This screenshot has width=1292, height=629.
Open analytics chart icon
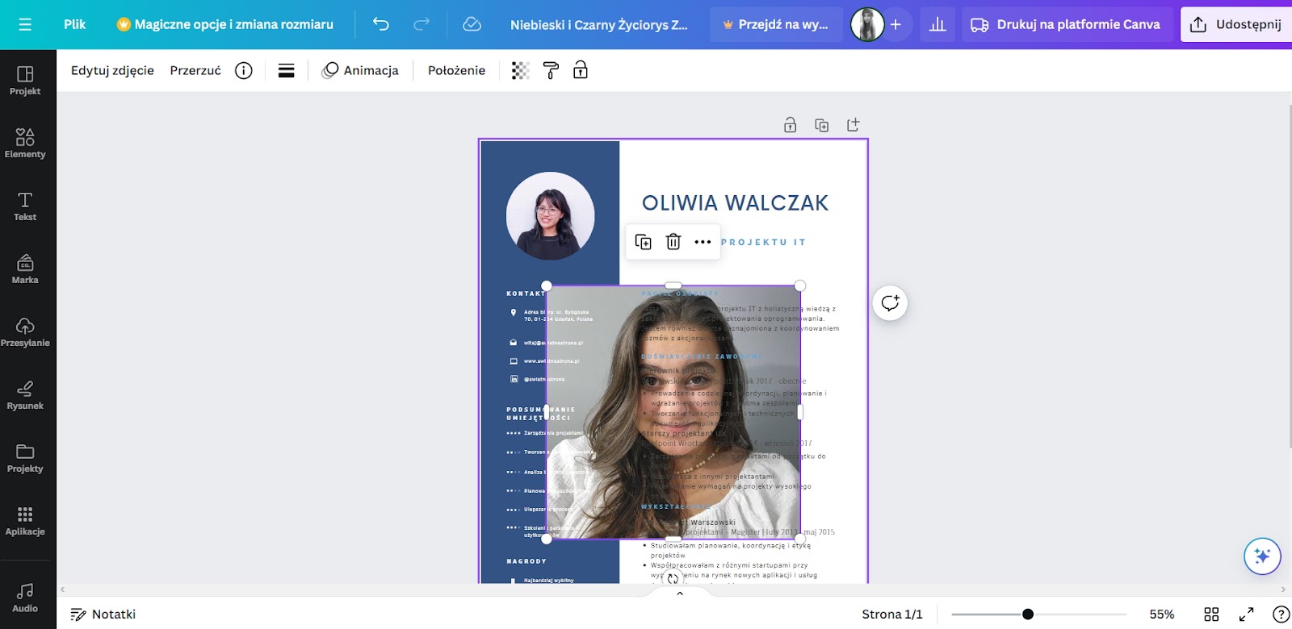click(938, 24)
